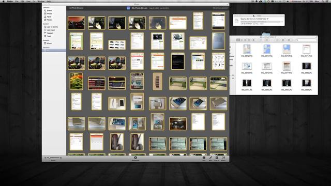Viewport: 331px width, 186px height.
Task: Select IMG_0974.PNG in Finder window
Action: click(x=306, y=51)
